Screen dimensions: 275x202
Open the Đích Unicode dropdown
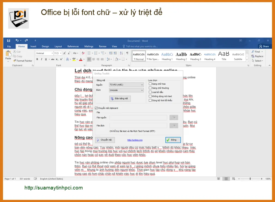coord(126,90)
